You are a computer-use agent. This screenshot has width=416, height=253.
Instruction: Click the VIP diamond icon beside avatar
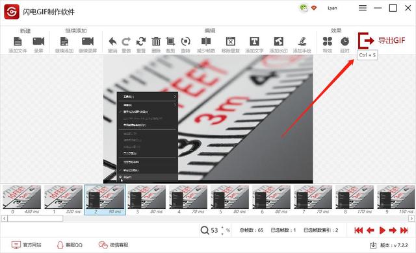click(x=314, y=8)
